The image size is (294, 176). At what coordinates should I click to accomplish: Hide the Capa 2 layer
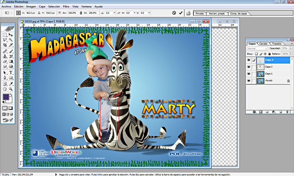pos(249,67)
